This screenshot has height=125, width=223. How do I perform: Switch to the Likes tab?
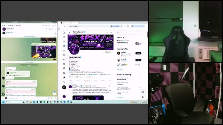(110, 81)
